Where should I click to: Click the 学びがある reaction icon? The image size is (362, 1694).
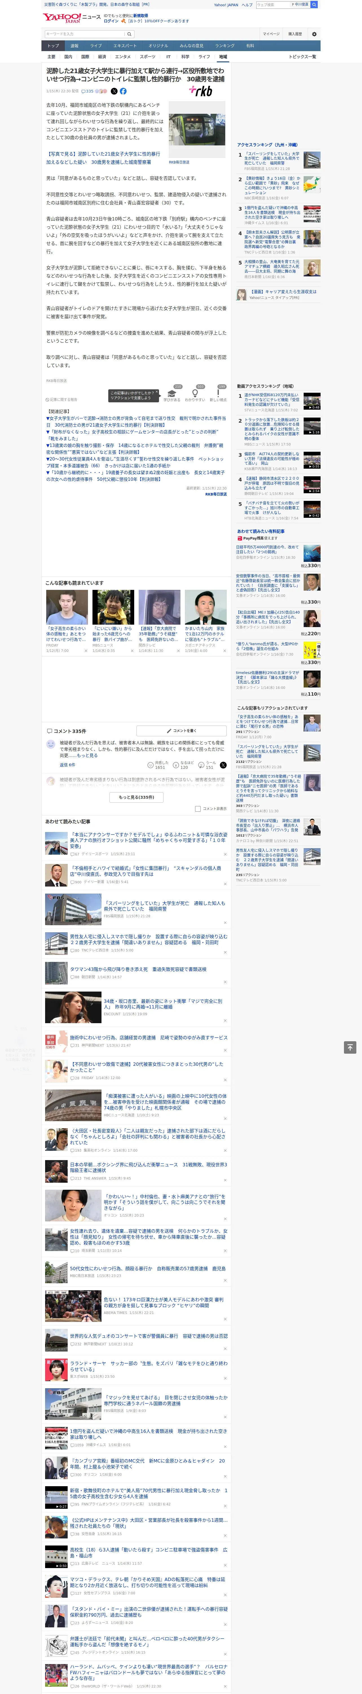pos(172,393)
